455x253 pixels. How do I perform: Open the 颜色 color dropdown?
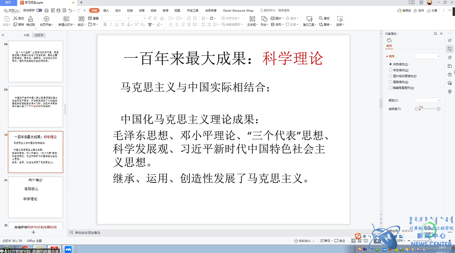pos(427,100)
